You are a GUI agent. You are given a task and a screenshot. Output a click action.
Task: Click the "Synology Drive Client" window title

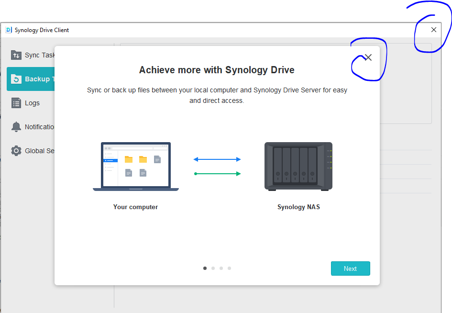(42, 30)
